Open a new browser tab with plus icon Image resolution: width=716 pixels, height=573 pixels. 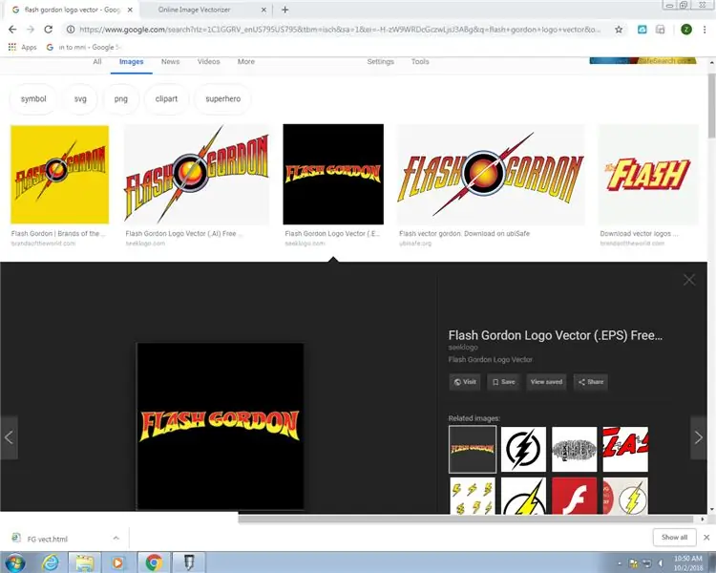(284, 10)
